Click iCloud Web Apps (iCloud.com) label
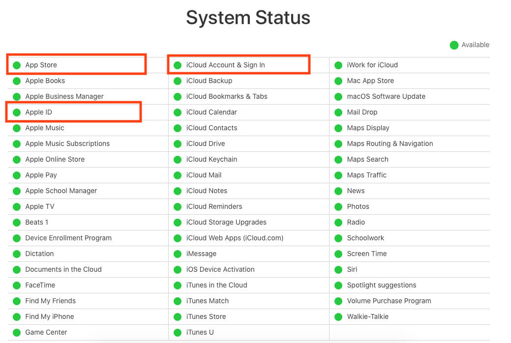 tap(235, 238)
